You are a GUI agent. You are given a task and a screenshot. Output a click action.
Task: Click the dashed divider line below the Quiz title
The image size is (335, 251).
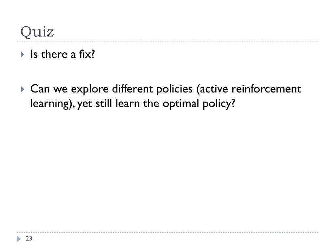pyautogui.click(x=167, y=42)
